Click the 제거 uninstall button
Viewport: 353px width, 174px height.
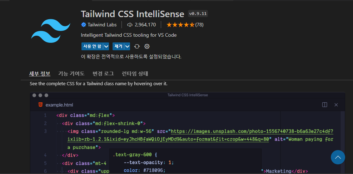point(118,46)
